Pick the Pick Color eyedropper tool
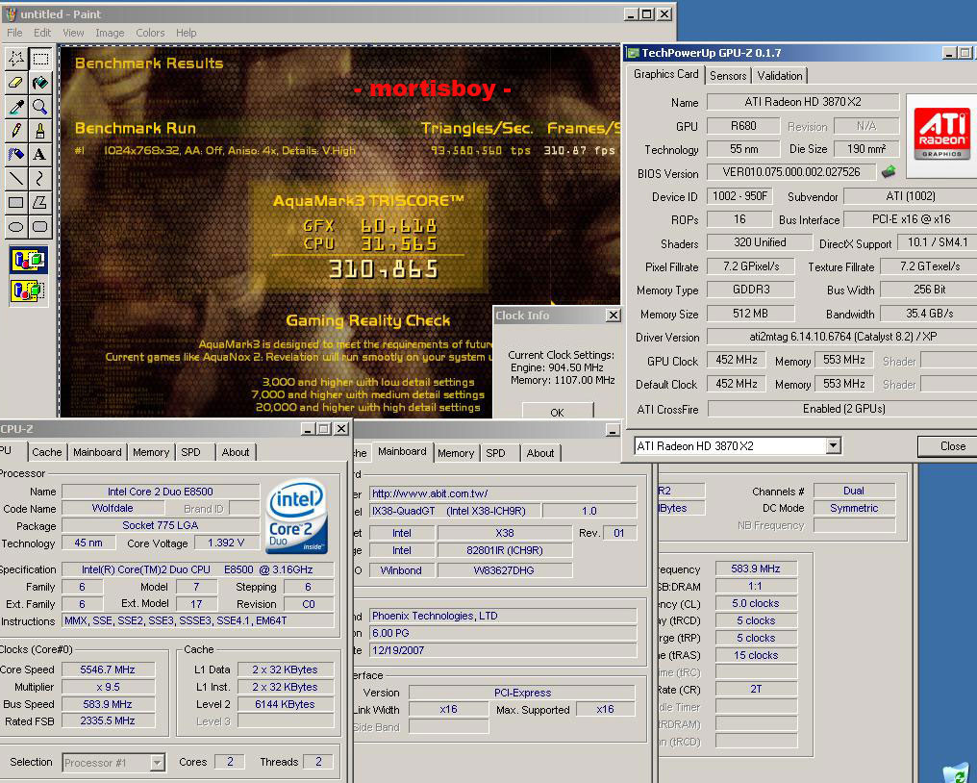This screenshot has width=977, height=783. tap(16, 107)
